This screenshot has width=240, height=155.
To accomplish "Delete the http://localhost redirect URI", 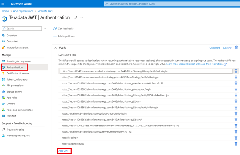I will 236,138.
